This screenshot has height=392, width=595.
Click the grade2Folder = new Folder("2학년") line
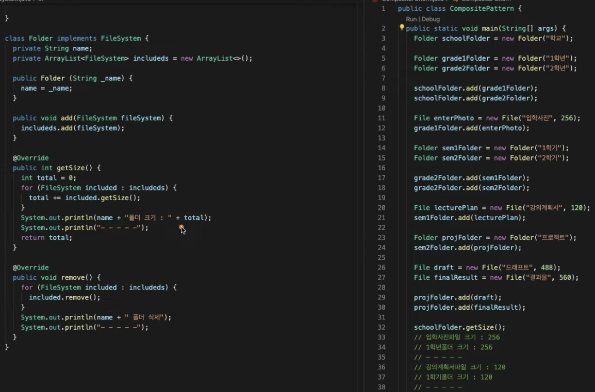(495, 68)
